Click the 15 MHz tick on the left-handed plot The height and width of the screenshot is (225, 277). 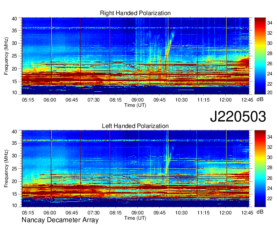pos(15,194)
